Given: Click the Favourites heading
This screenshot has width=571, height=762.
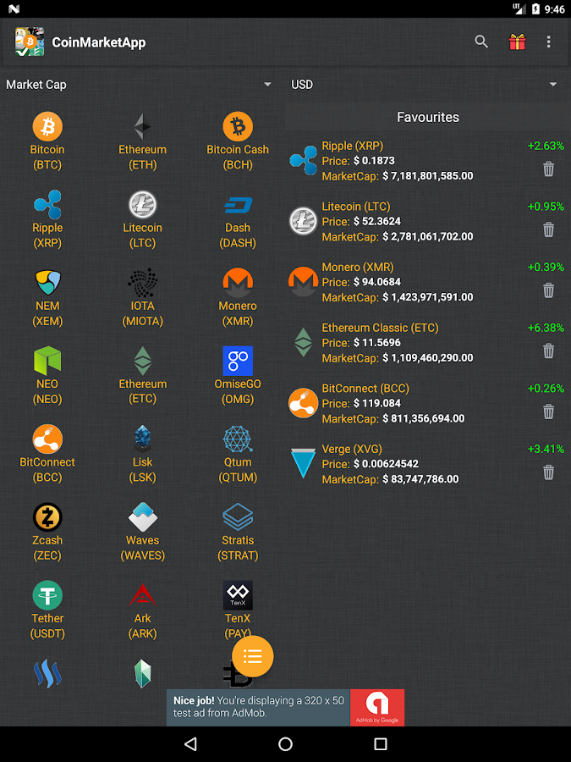Looking at the screenshot, I should pyautogui.click(x=428, y=117).
